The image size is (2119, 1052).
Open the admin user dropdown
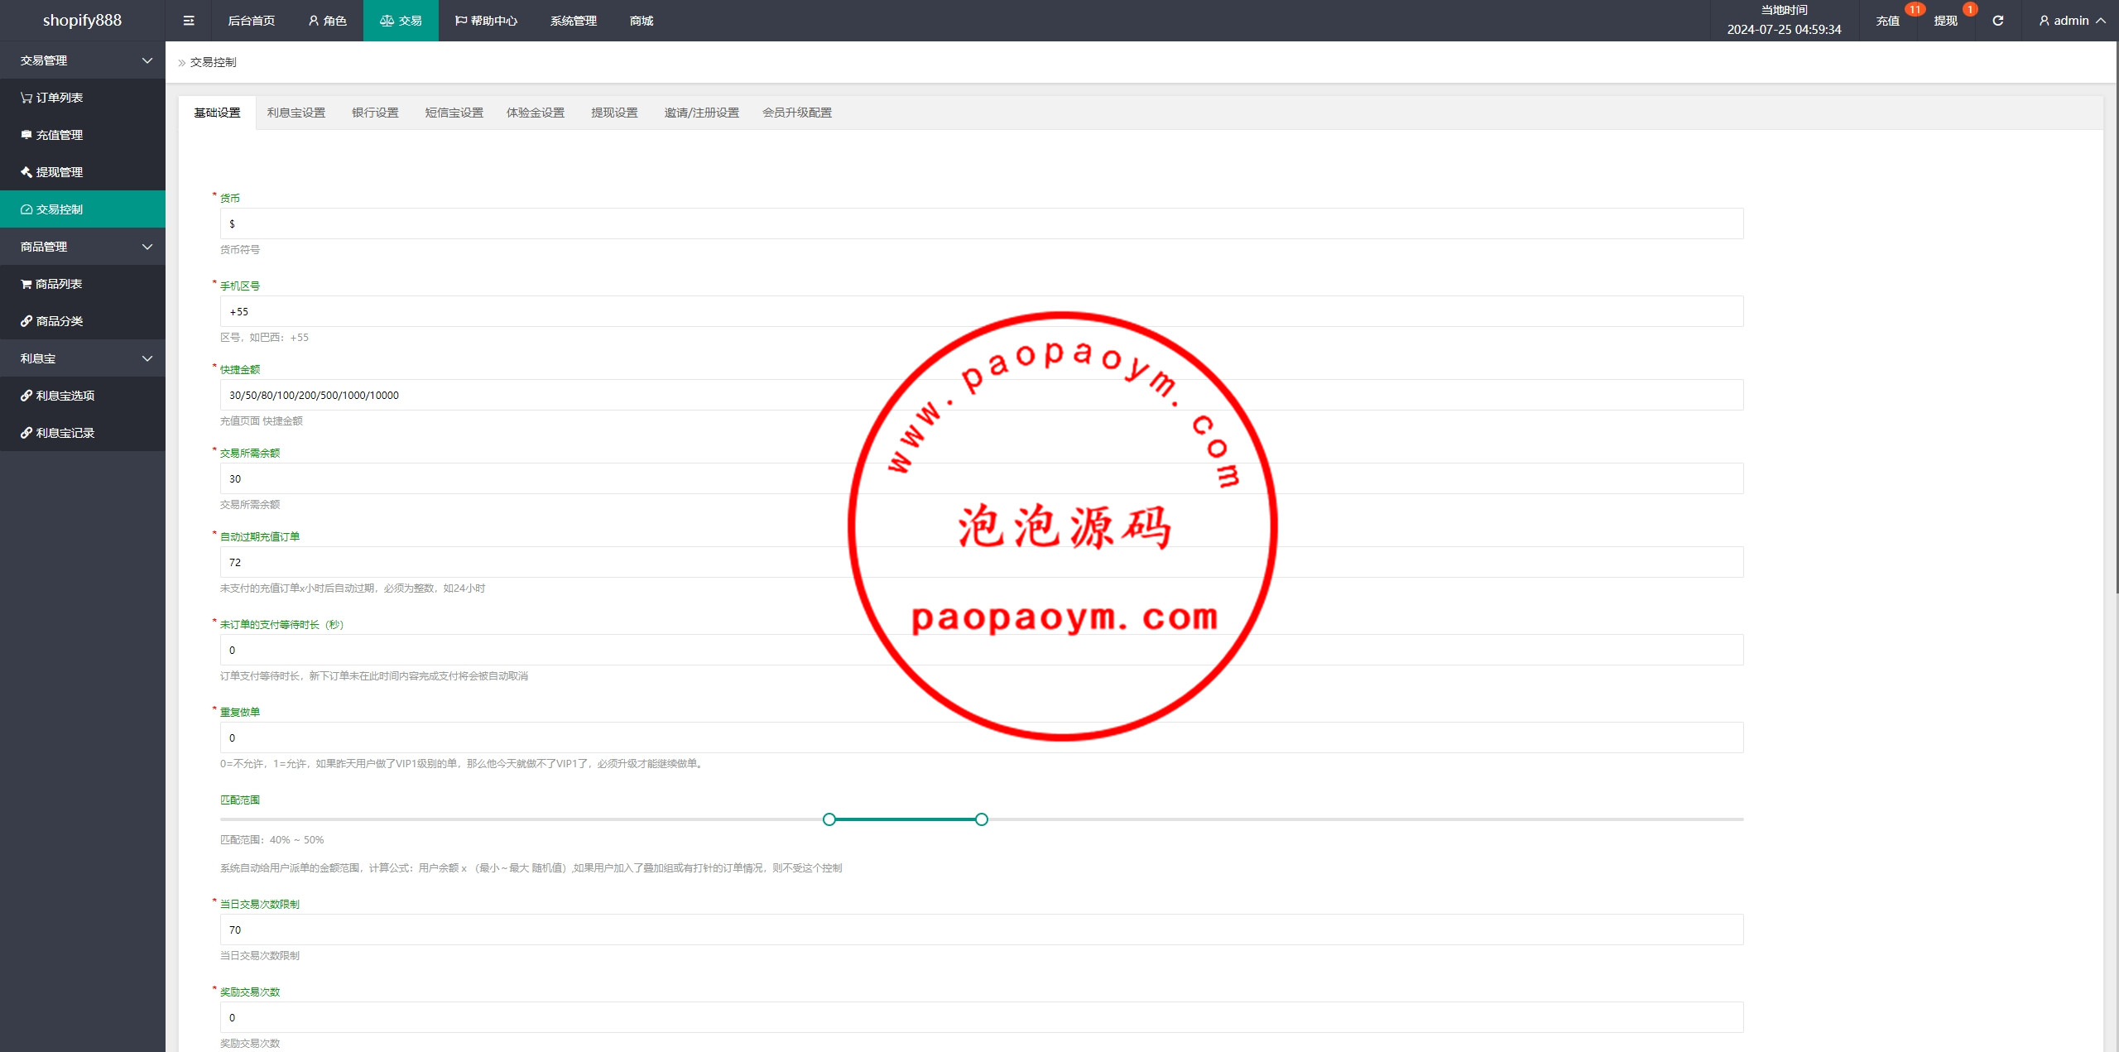pyautogui.click(x=2071, y=21)
